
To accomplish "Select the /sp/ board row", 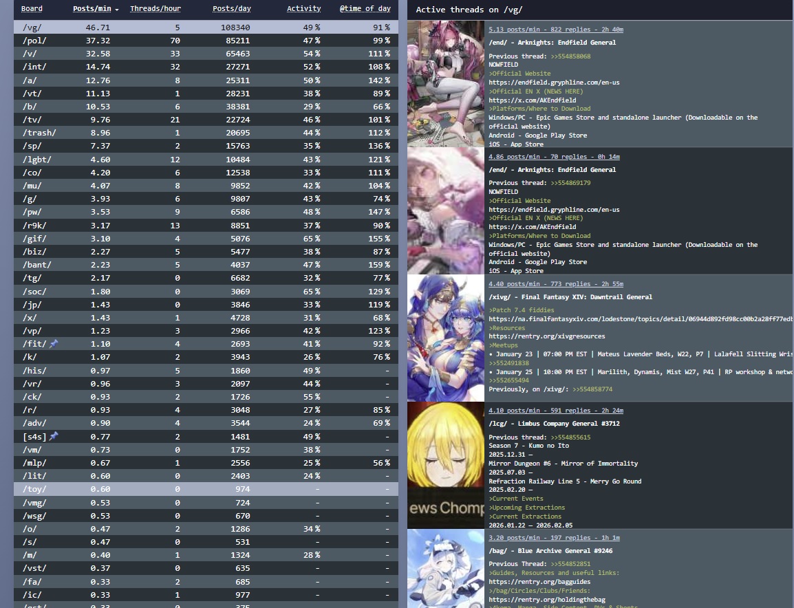I will tap(206, 146).
